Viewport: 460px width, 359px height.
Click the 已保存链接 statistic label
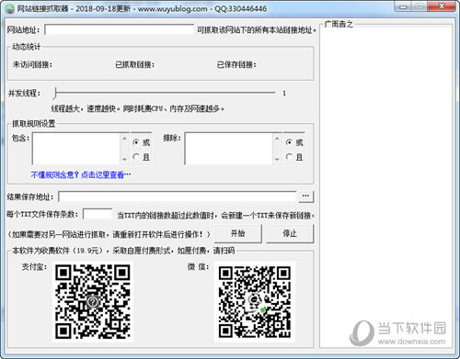[236, 64]
